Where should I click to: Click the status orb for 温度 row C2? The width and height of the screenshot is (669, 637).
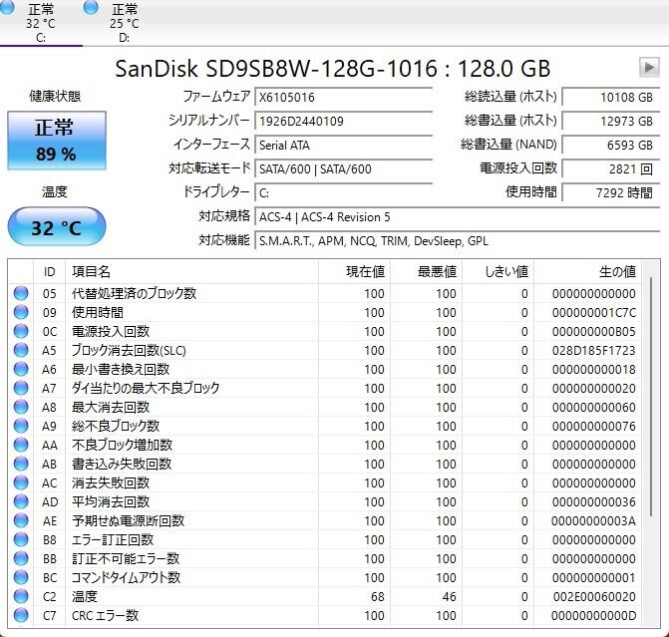(x=21, y=596)
